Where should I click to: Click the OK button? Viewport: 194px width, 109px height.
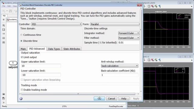[x=99, y=98]
